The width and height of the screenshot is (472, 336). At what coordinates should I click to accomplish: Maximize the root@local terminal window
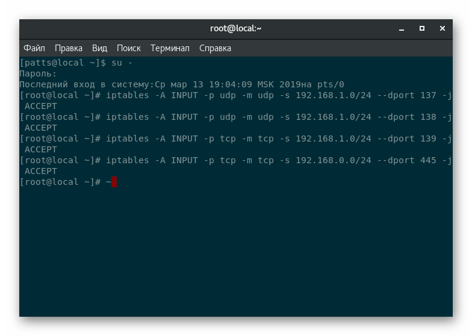click(422, 28)
